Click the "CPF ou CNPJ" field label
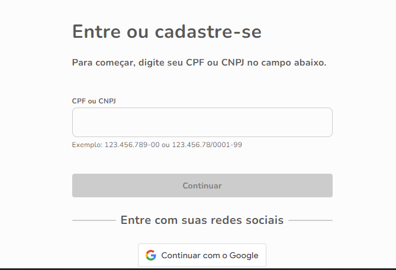 tap(94, 101)
